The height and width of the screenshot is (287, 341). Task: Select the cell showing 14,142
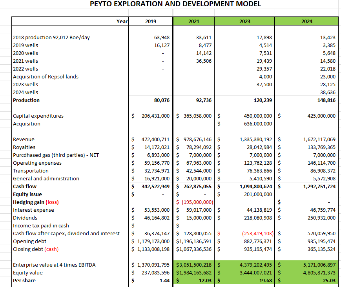(x=204, y=53)
